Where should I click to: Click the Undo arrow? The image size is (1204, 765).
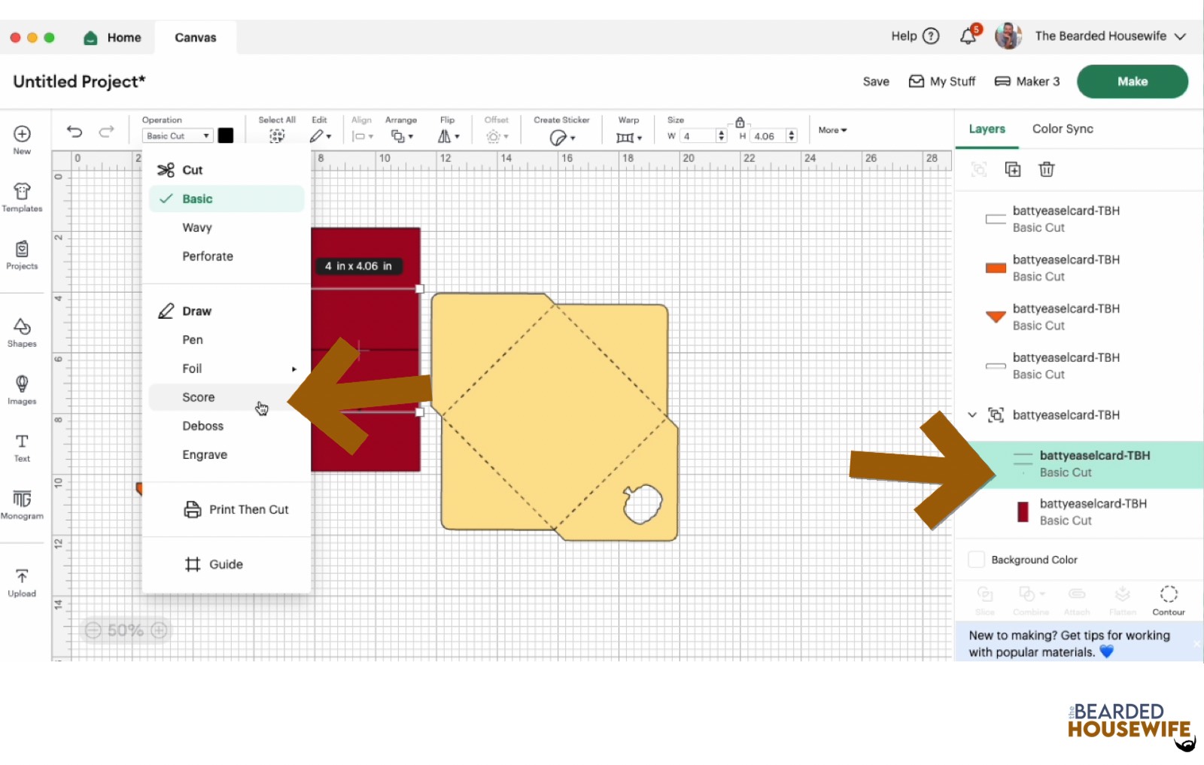(74, 132)
